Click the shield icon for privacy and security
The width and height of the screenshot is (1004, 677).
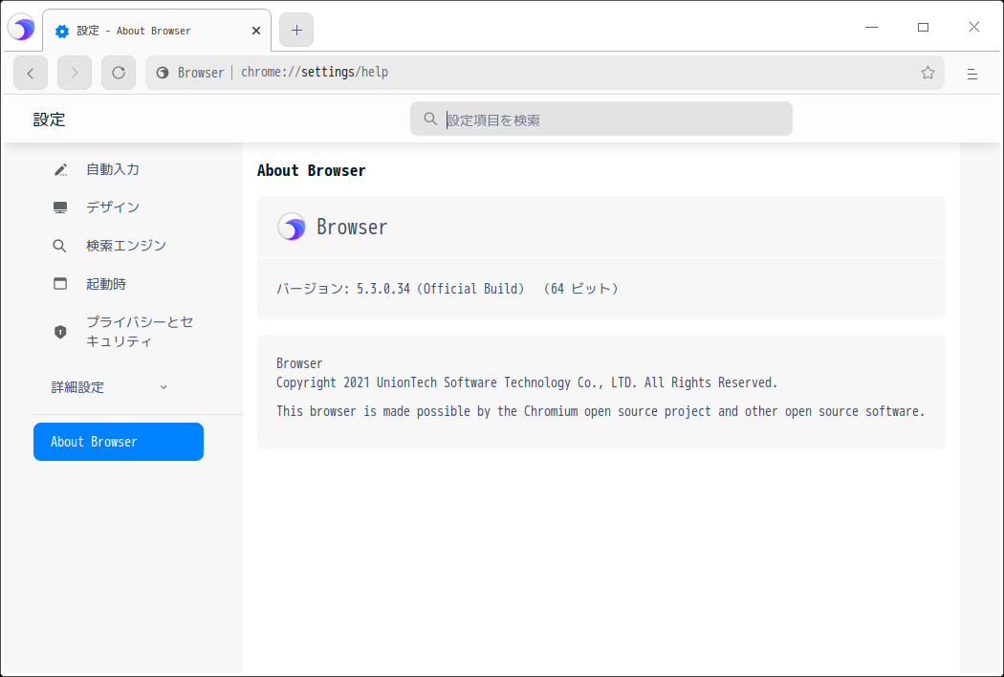[x=60, y=332]
